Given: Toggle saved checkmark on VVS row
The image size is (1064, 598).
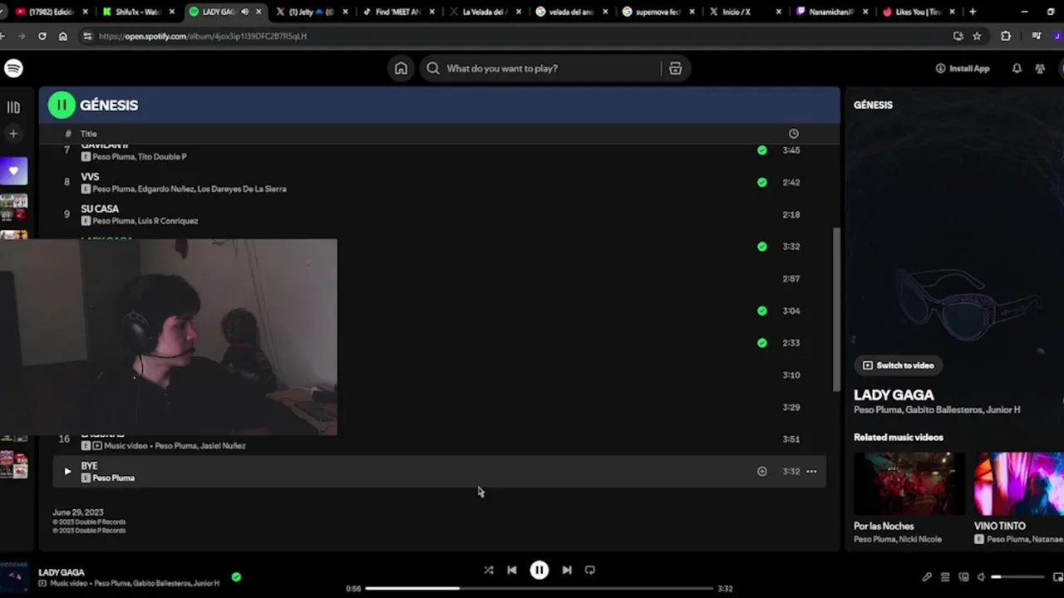Looking at the screenshot, I should pos(762,182).
